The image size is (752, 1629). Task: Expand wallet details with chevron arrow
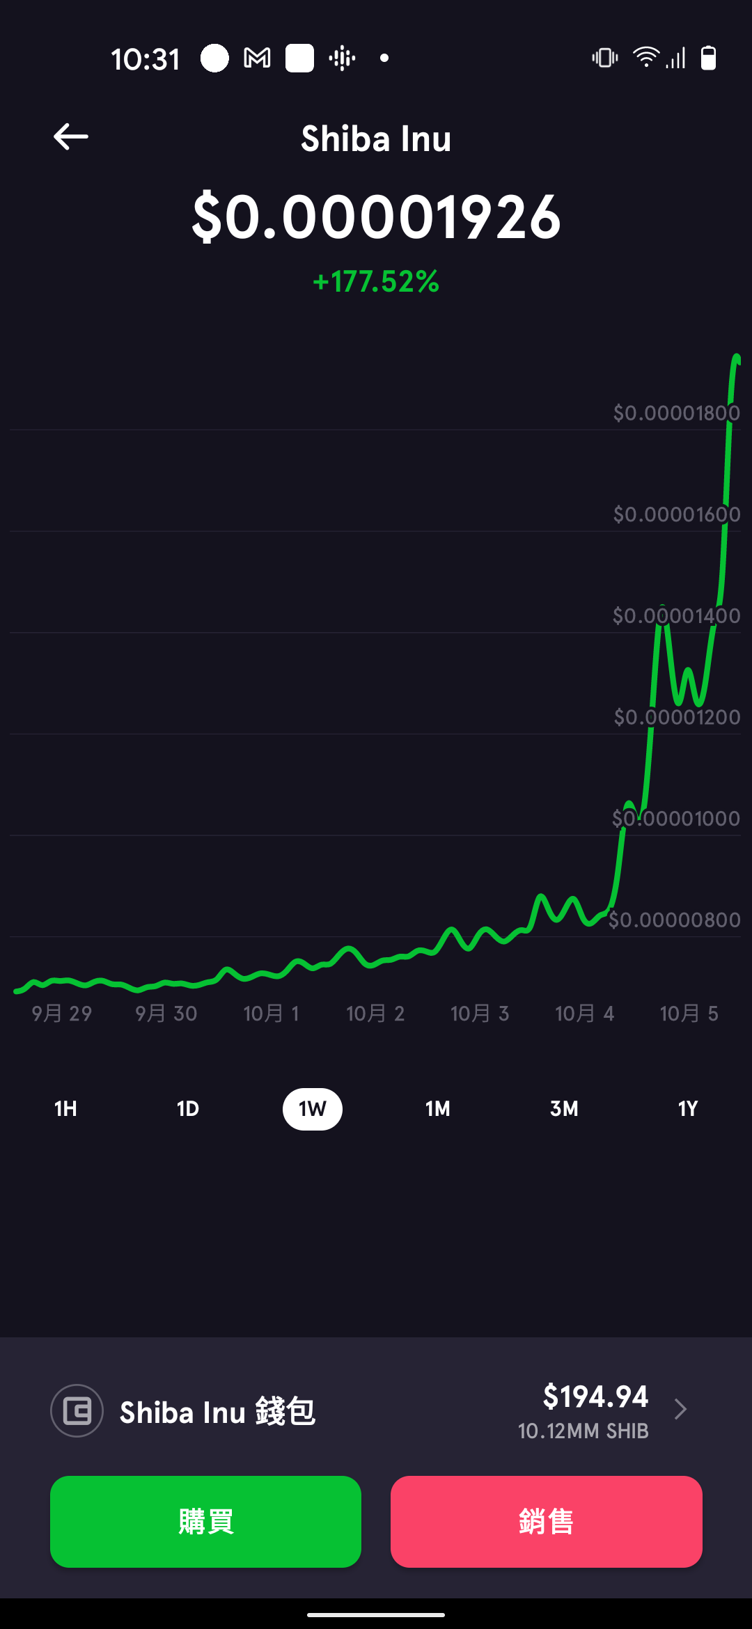pos(680,1409)
